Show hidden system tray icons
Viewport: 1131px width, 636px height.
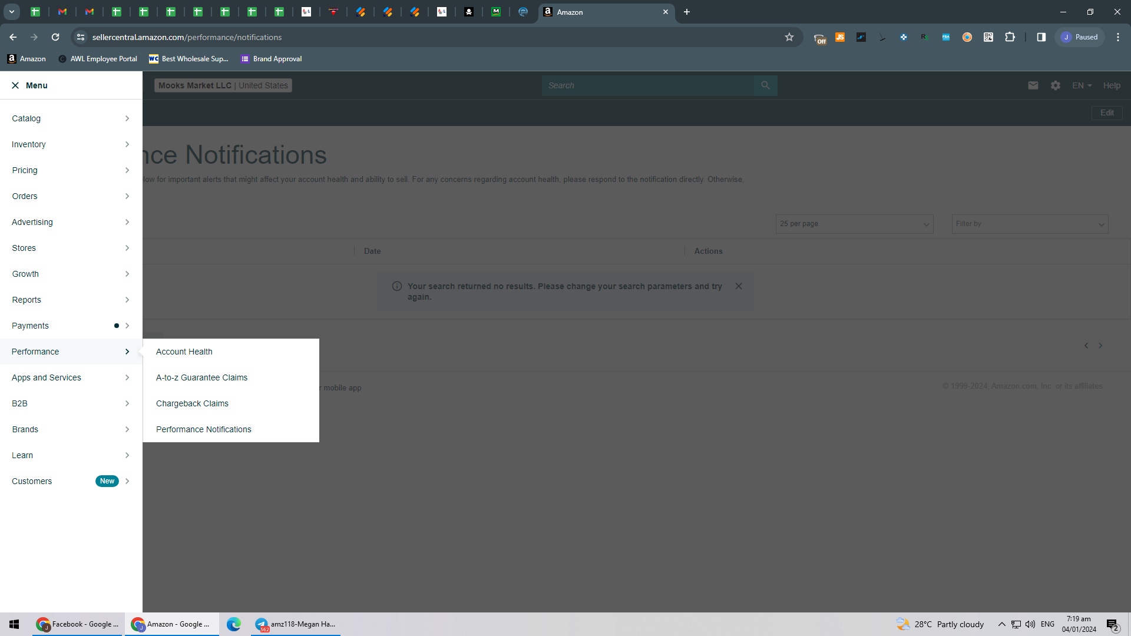click(x=1002, y=624)
